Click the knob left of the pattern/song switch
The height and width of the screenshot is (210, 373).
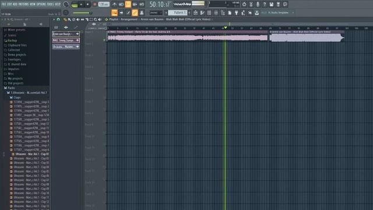click(x=66, y=4)
